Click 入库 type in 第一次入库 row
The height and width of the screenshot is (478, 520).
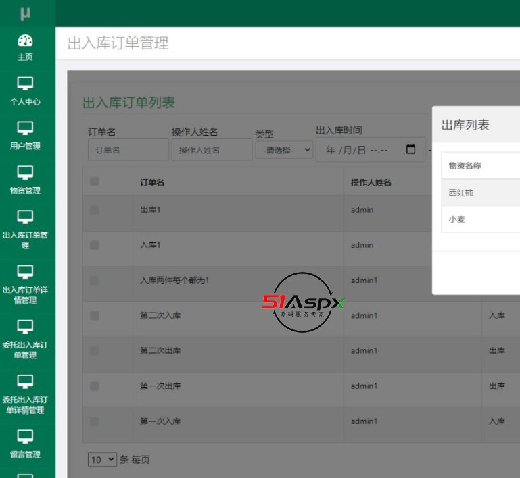point(497,421)
